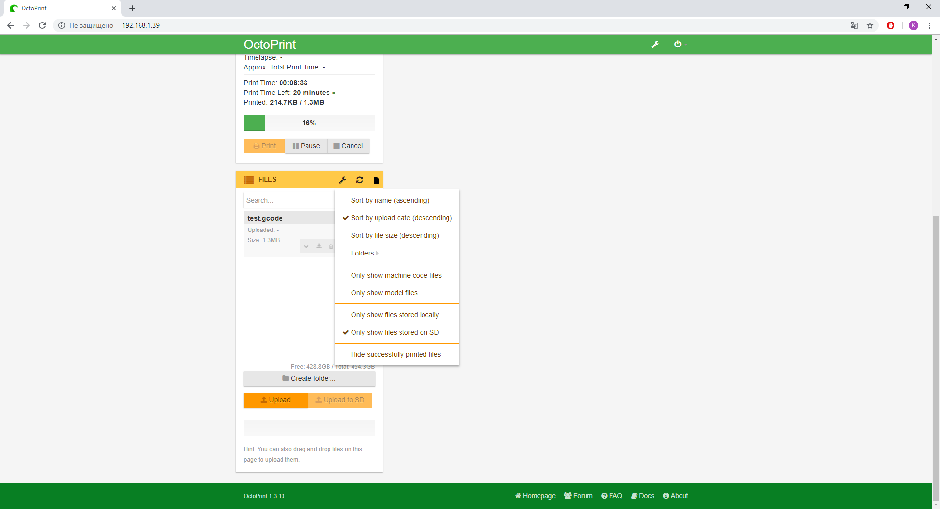Click the 16% print progress bar

tap(309, 123)
